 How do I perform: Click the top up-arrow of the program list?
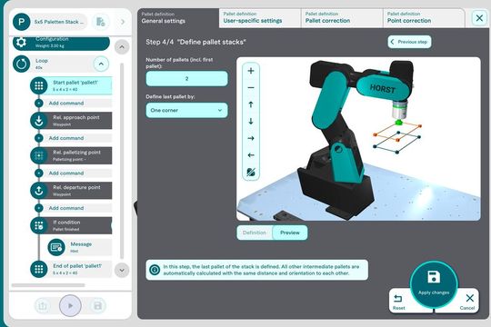(x=122, y=47)
